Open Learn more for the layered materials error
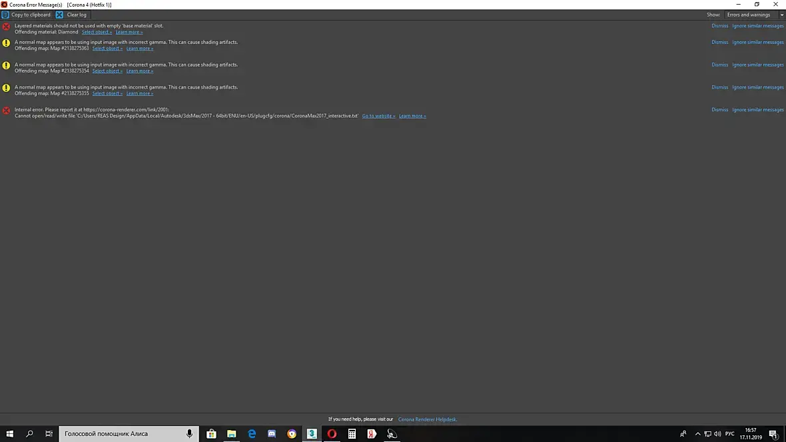Viewport: 786px width, 442px height. (x=129, y=32)
